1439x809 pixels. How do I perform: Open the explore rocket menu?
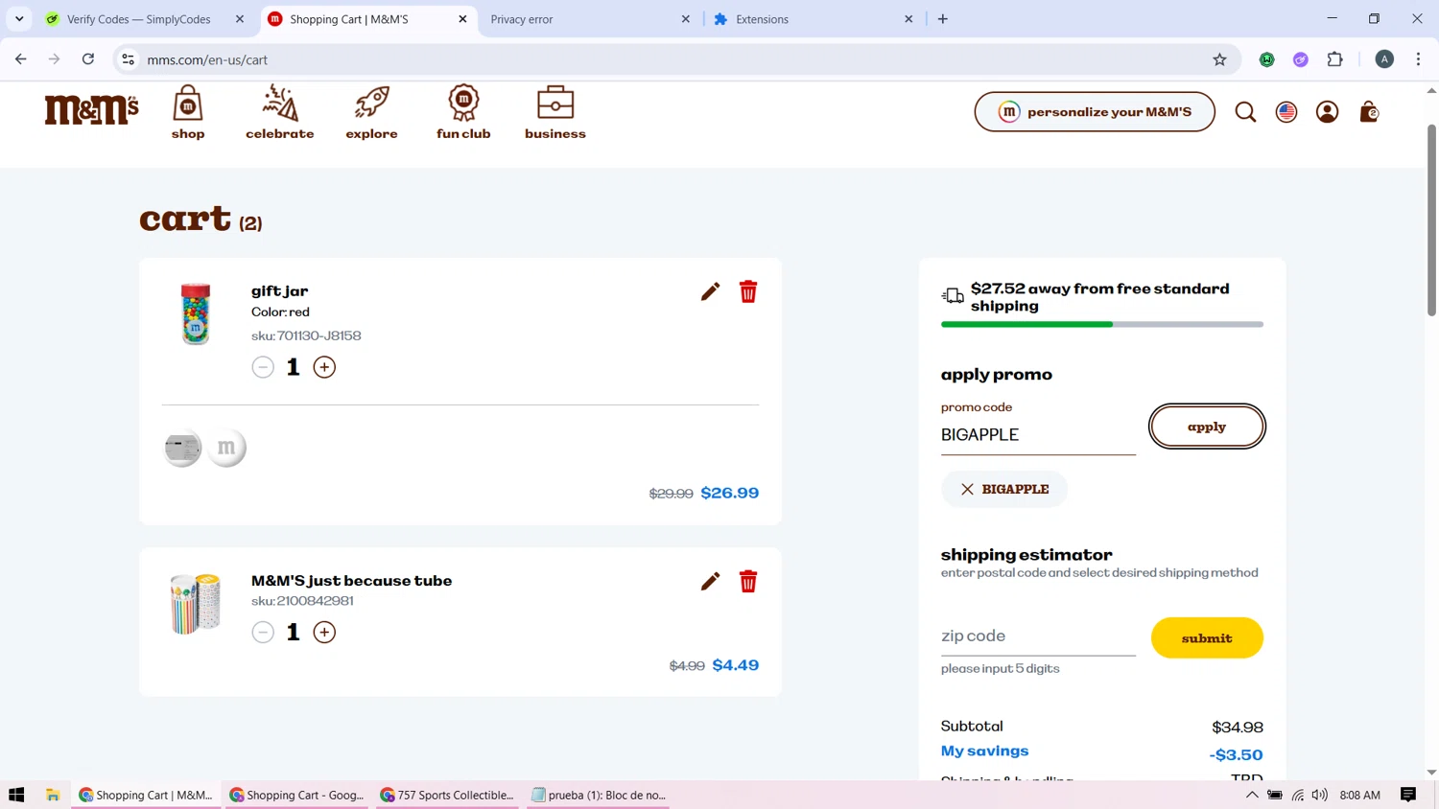click(371, 113)
